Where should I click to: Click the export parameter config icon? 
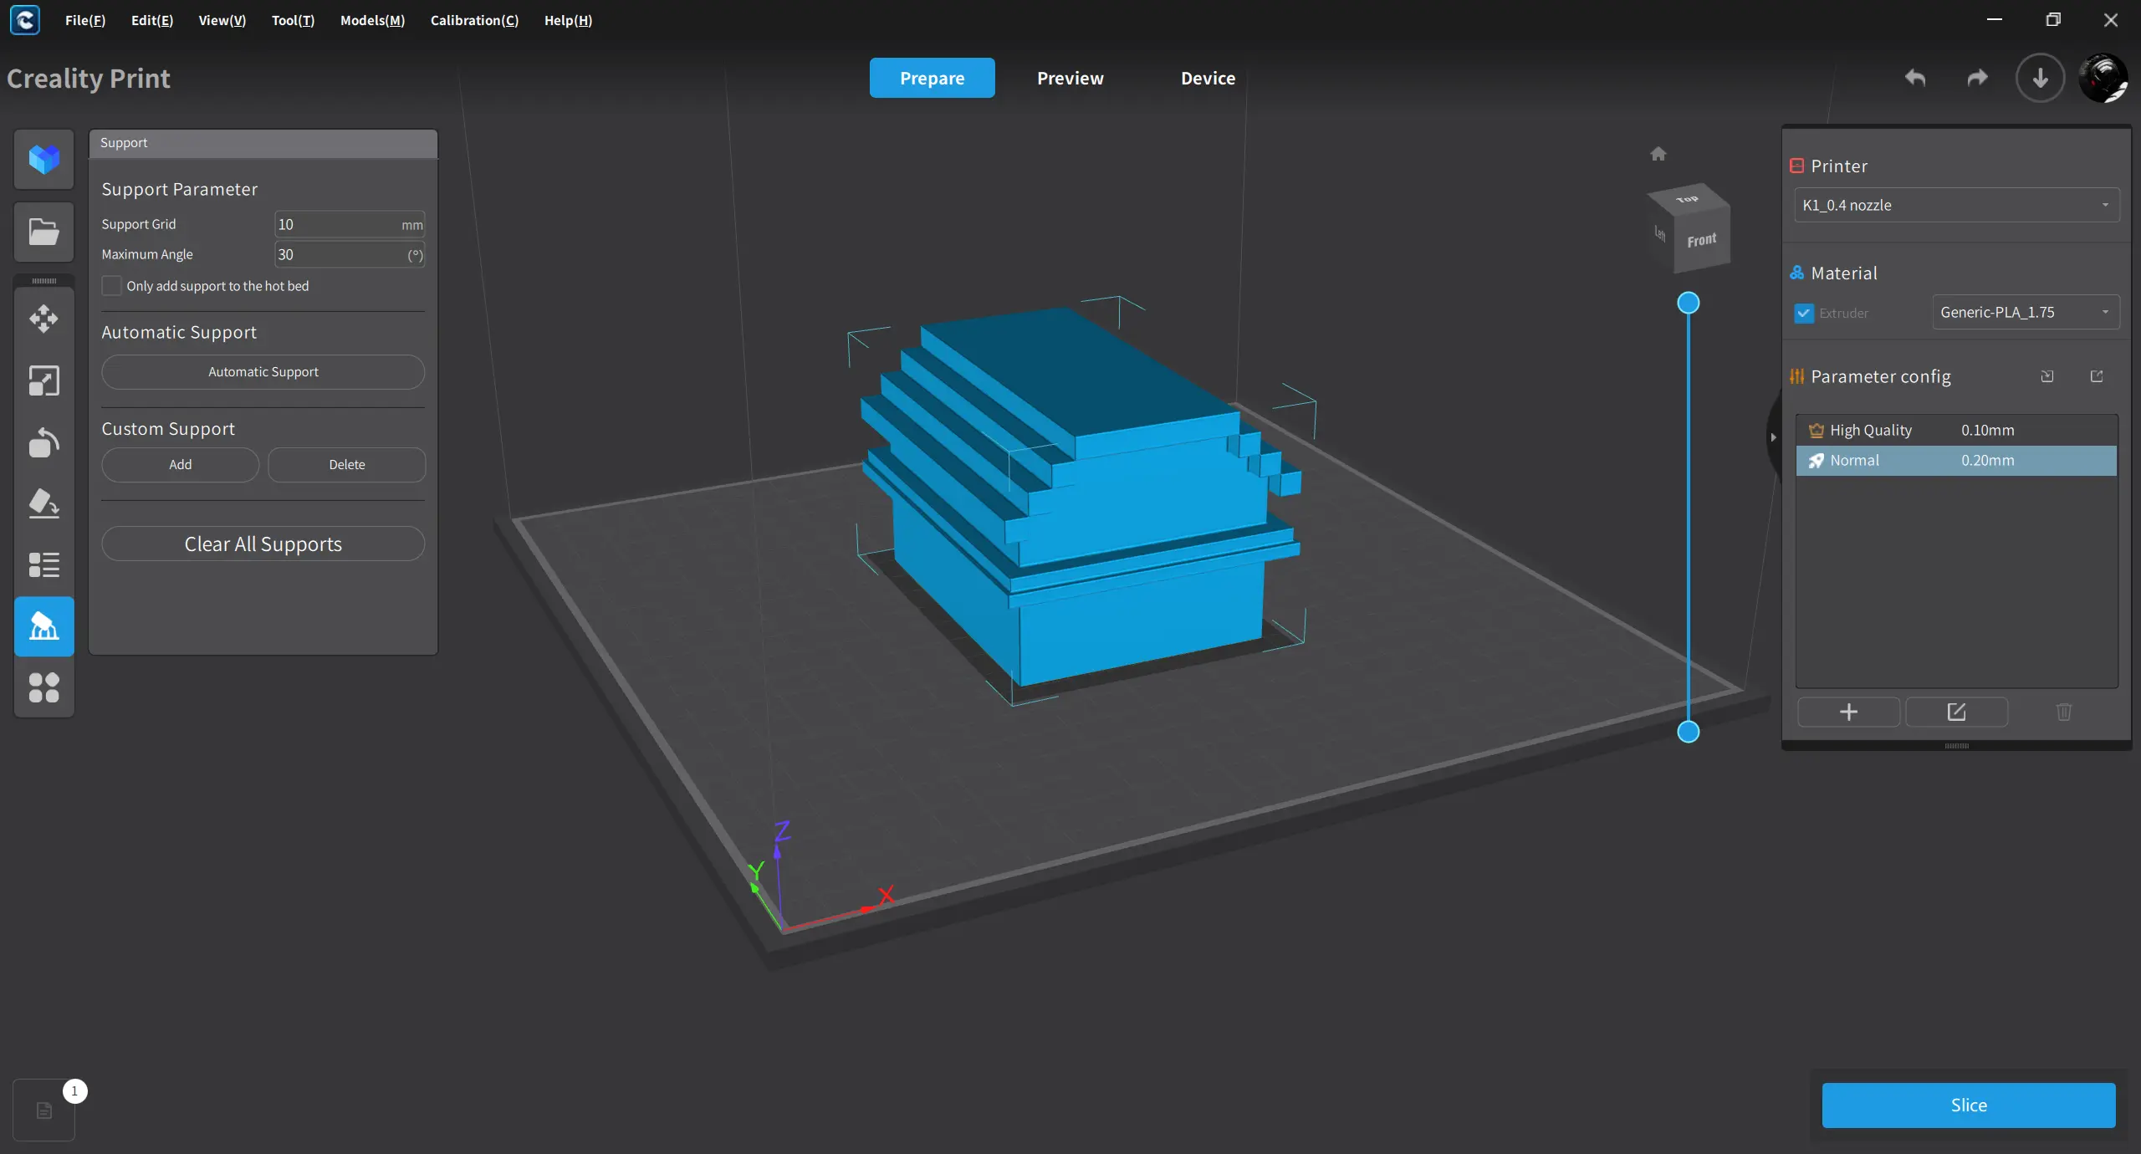pyautogui.click(x=2097, y=376)
